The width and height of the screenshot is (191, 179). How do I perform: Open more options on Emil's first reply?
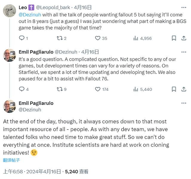point(184,52)
